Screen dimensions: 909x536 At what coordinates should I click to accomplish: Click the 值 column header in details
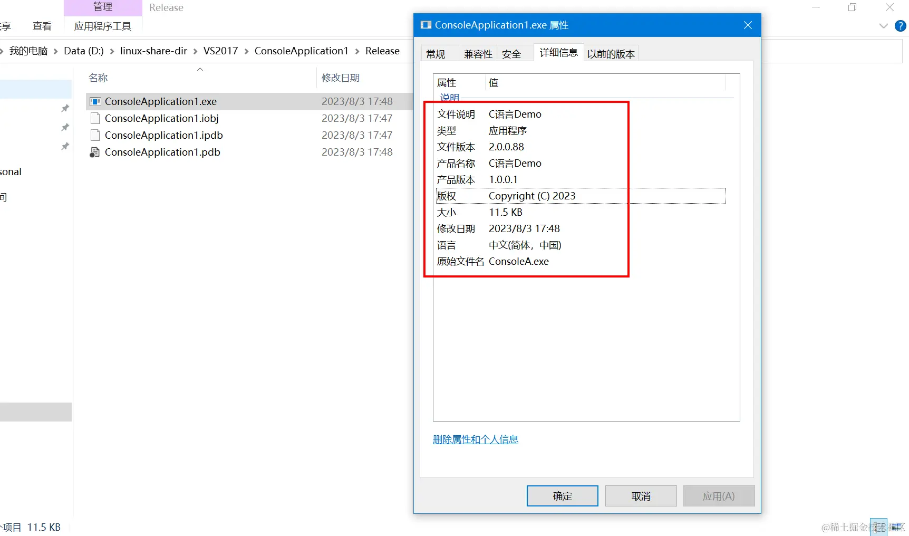(x=494, y=83)
